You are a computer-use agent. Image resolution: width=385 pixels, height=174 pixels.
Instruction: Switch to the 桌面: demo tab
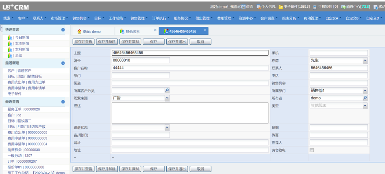point(93,31)
